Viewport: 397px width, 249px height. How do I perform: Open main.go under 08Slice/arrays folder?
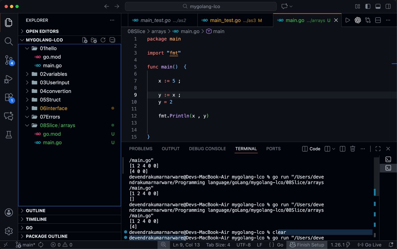click(52, 143)
